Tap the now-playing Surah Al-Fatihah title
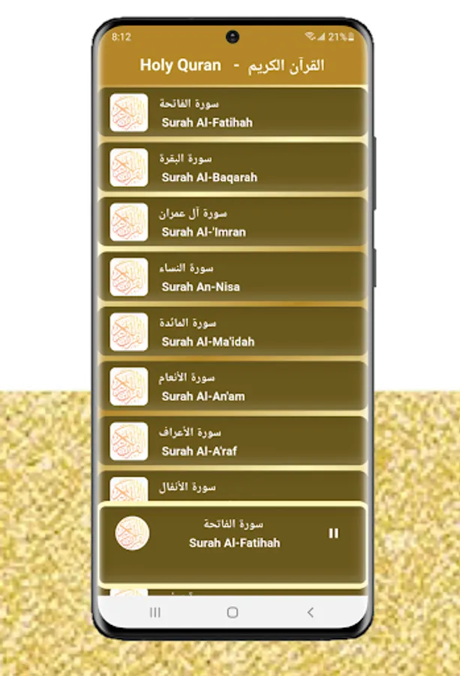This screenshot has width=460, height=676. click(234, 542)
